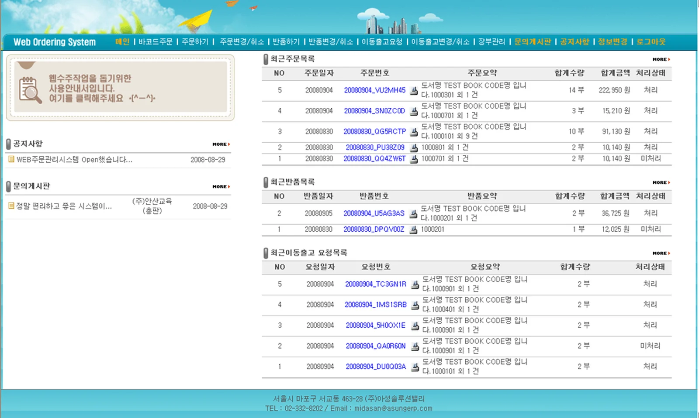Click print icon beside request 20080904_1MS1SRB

pyautogui.click(x=415, y=305)
